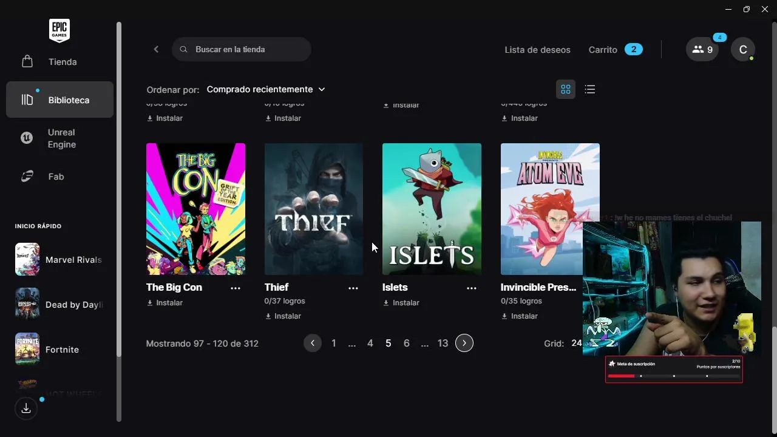
Task: Click The Big Con title text
Action: pos(174,287)
